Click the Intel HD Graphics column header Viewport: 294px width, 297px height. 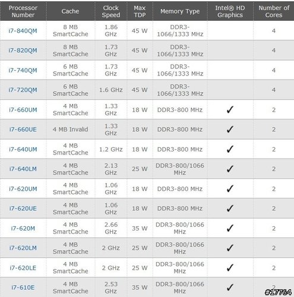pyautogui.click(x=230, y=11)
